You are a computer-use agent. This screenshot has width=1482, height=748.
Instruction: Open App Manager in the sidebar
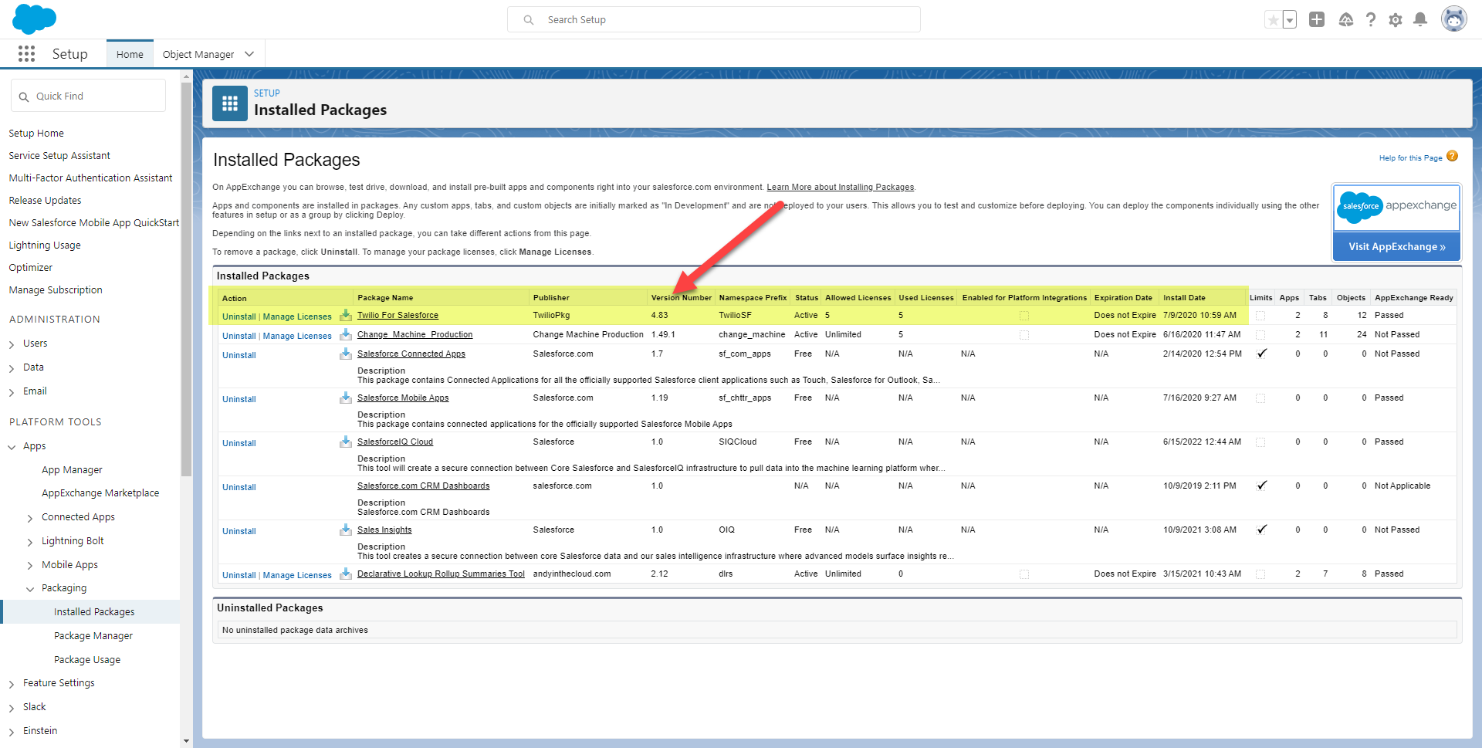tap(72, 469)
